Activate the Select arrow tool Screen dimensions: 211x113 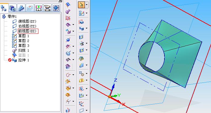pos(81,5)
